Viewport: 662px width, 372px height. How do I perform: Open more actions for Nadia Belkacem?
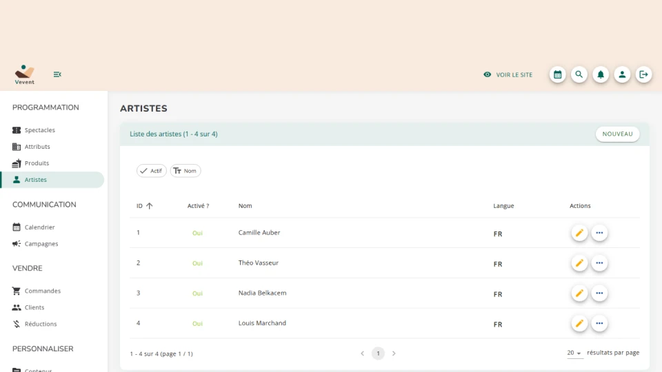(599, 293)
